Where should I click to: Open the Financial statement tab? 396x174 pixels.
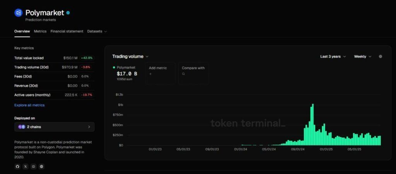coord(67,31)
